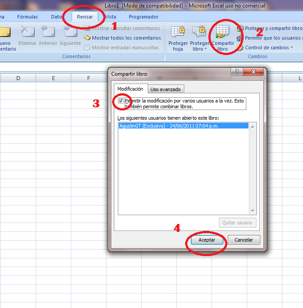Toggle Permitir la modificación por varios usuarios checkbox
The width and height of the screenshot is (303, 308).
(120, 101)
